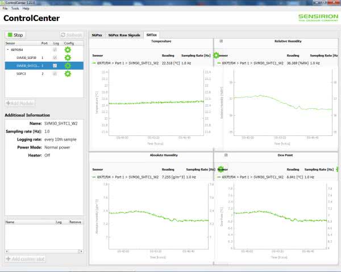The image size is (341, 272).
Task: Toggle Log checkbox for the 697f1f04 device
Action: (x=55, y=50)
